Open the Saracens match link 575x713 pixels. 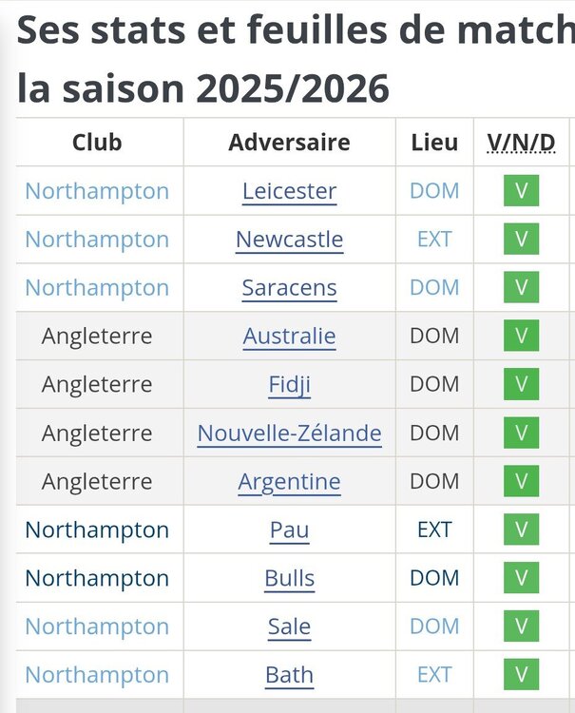coord(289,287)
